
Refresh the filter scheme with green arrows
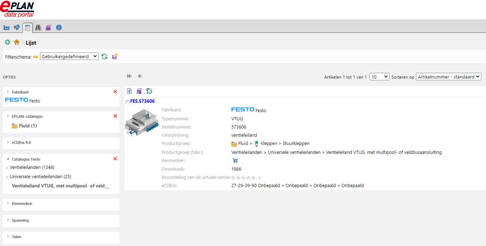[105, 57]
